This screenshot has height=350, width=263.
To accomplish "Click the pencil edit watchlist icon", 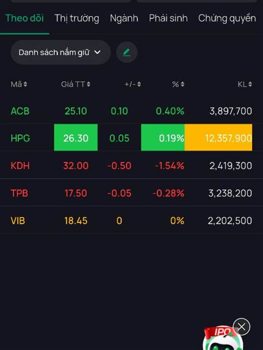I will tap(127, 52).
